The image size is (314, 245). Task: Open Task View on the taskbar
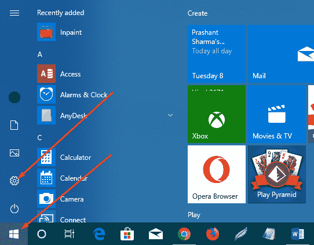point(70,234)
